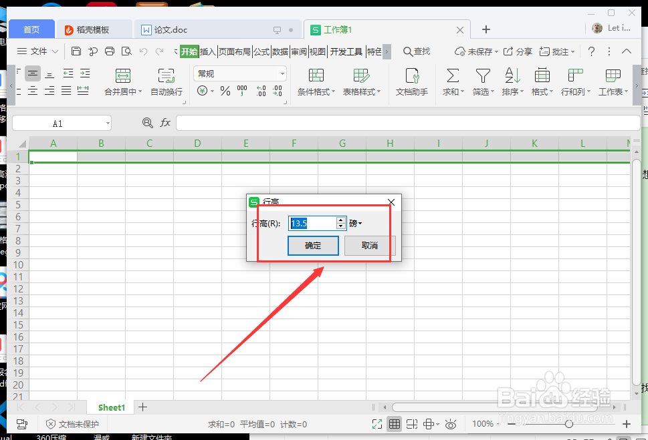Open the 稻壳模板 templates tab

[x=93, y=30]
